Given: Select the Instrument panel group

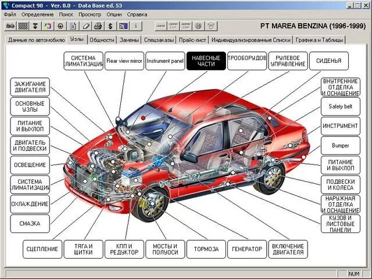Looking at the screenshot, I should [165, 61].
